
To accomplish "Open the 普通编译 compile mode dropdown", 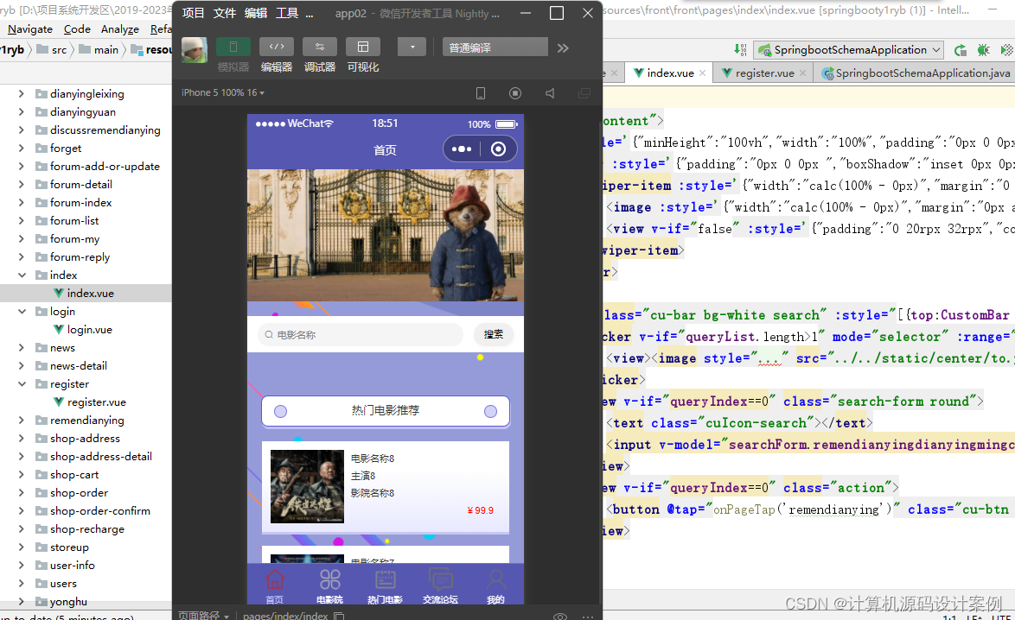I will (x=495, y=47).
